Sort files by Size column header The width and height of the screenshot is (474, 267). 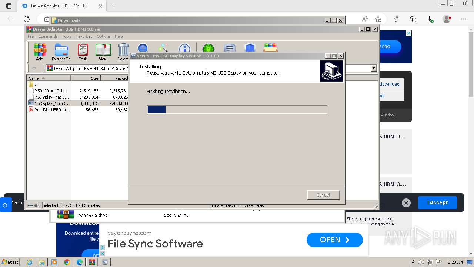click(86, 78)
